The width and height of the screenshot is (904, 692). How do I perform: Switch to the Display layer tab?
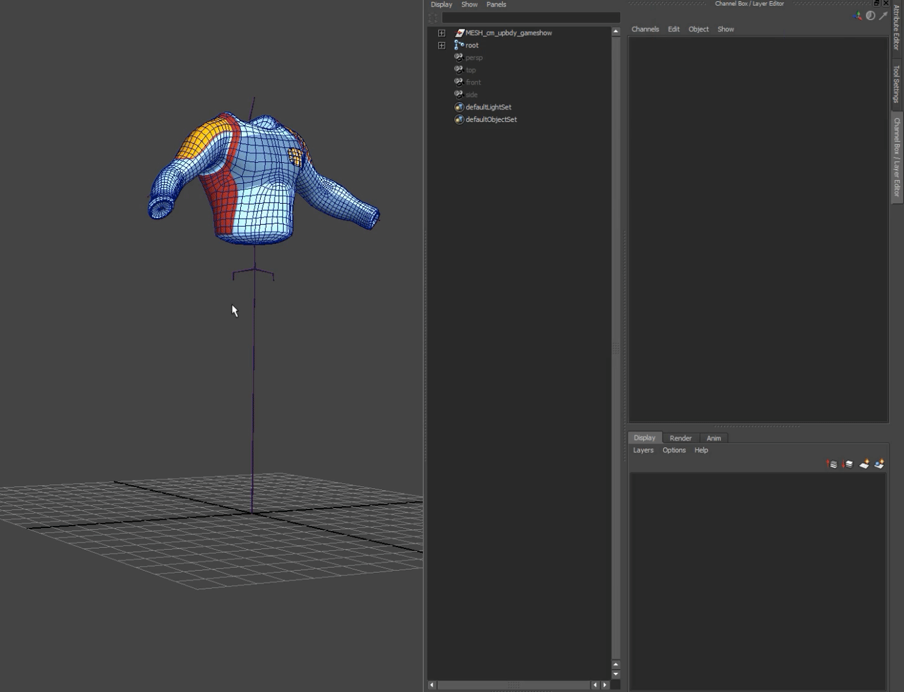click(645, 438)
